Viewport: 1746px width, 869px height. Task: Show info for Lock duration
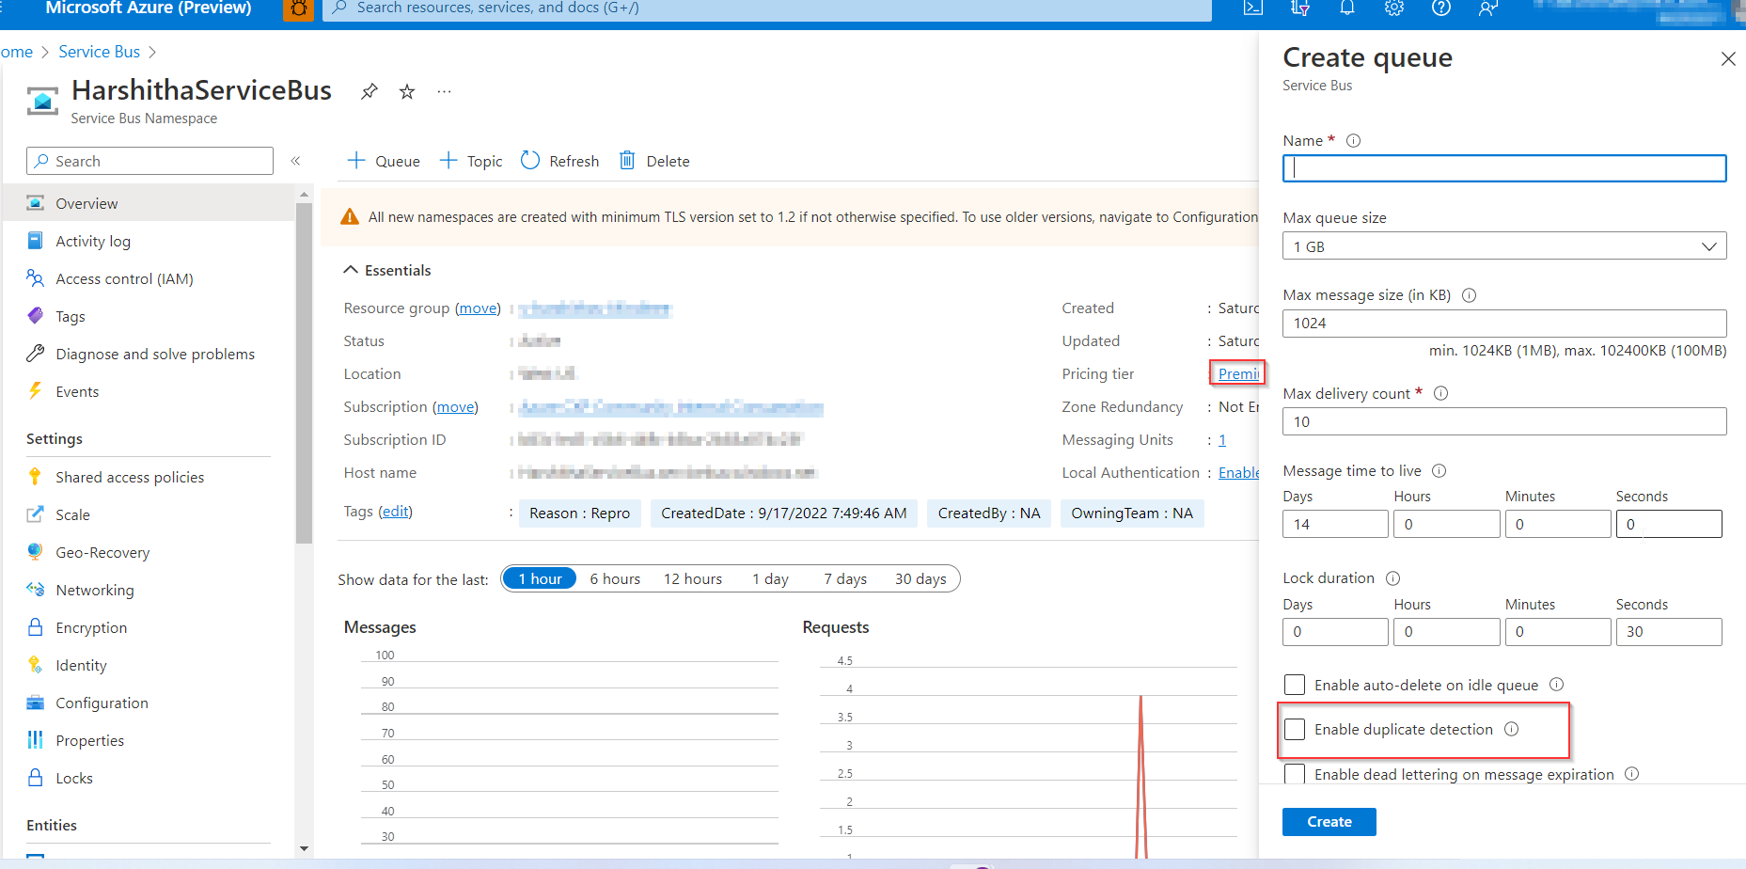click(1393, 578)
